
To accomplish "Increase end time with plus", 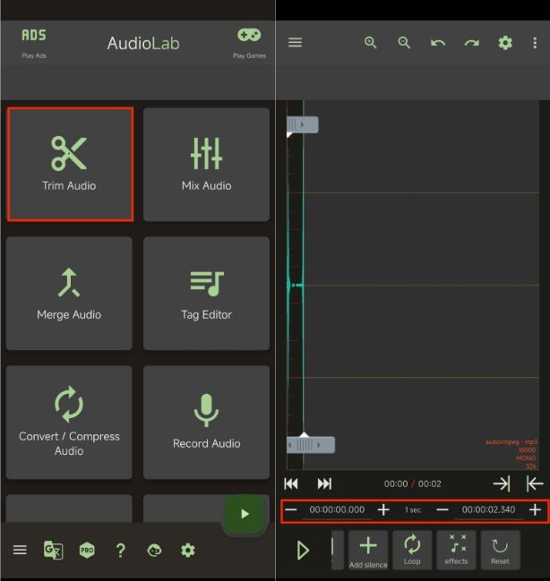I will pos(535,510).
